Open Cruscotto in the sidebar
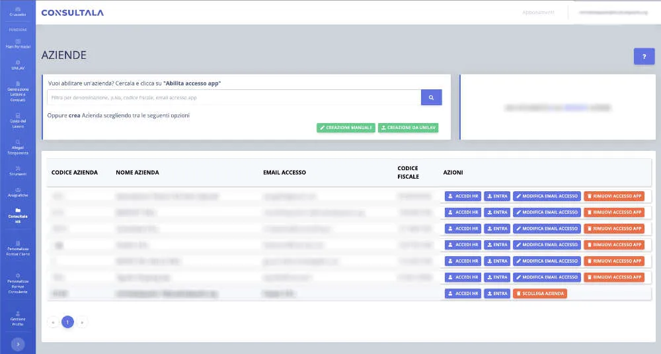The width and height of the screenshot is (661, 354). click(x=18, y=11)
